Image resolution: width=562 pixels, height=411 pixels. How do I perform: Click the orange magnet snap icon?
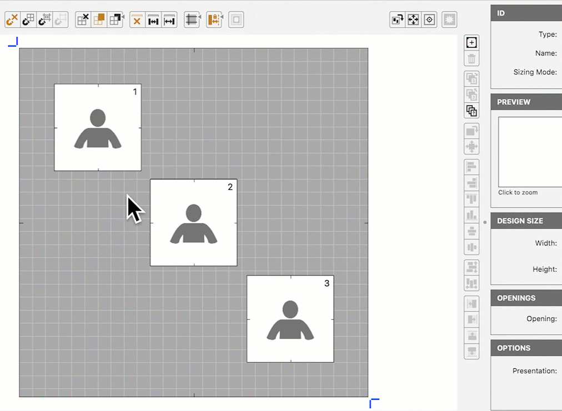tap(12, 20)
